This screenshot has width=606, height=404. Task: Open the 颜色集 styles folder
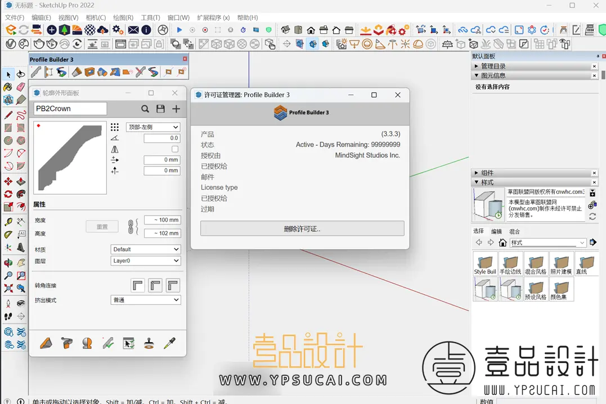(561, 289)
